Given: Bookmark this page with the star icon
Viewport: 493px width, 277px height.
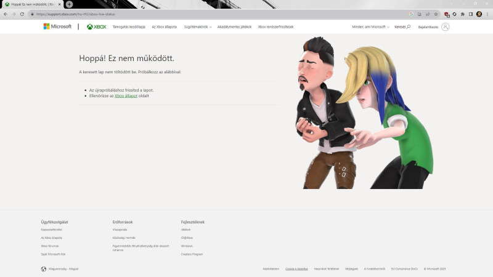Looking at the screenshot, I should [436, 14].
